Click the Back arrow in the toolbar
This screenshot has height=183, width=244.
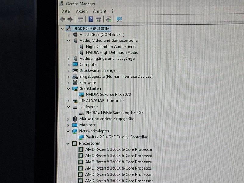click(63, 20)
